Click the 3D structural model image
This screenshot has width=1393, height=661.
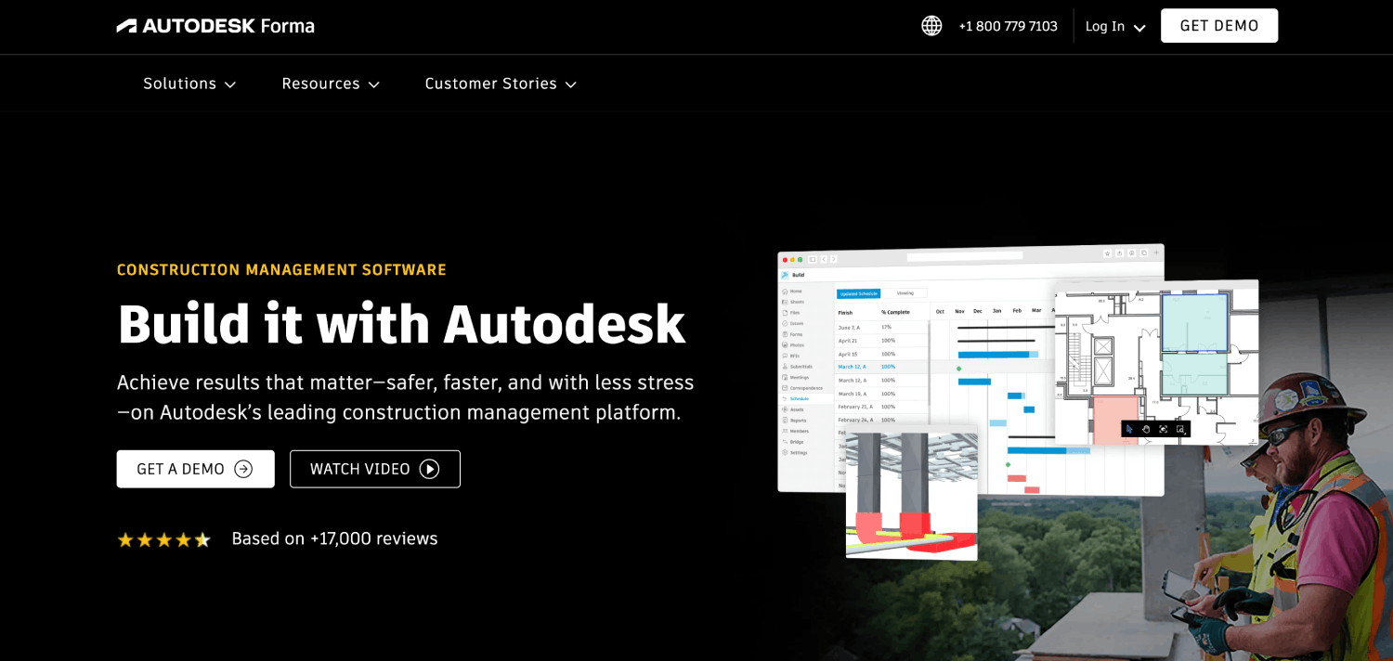point(911,493)
